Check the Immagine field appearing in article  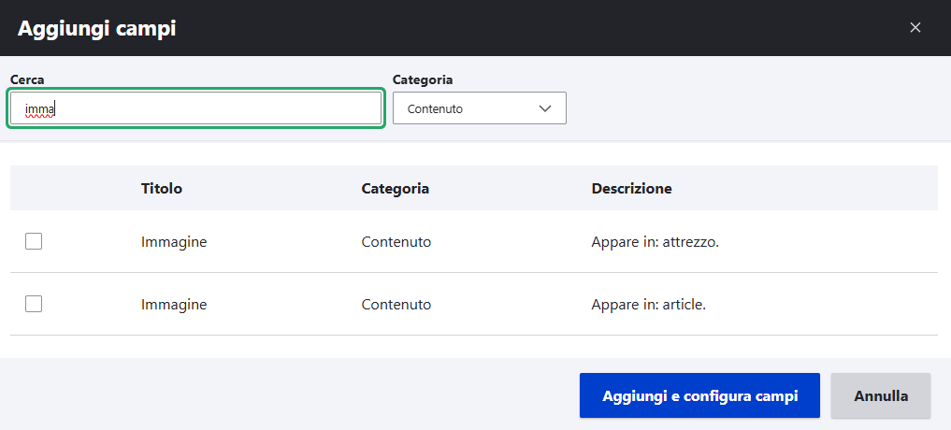(34, 304)
